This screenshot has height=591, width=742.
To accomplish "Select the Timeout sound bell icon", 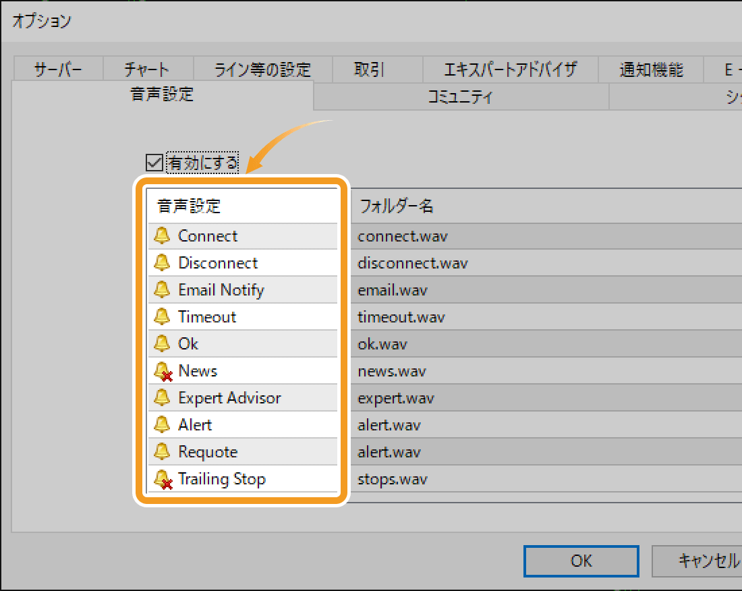I will [163, 316].
